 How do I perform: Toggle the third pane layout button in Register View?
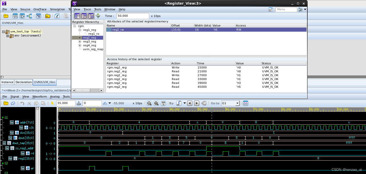pyautogui.click(x=91, y=16)
